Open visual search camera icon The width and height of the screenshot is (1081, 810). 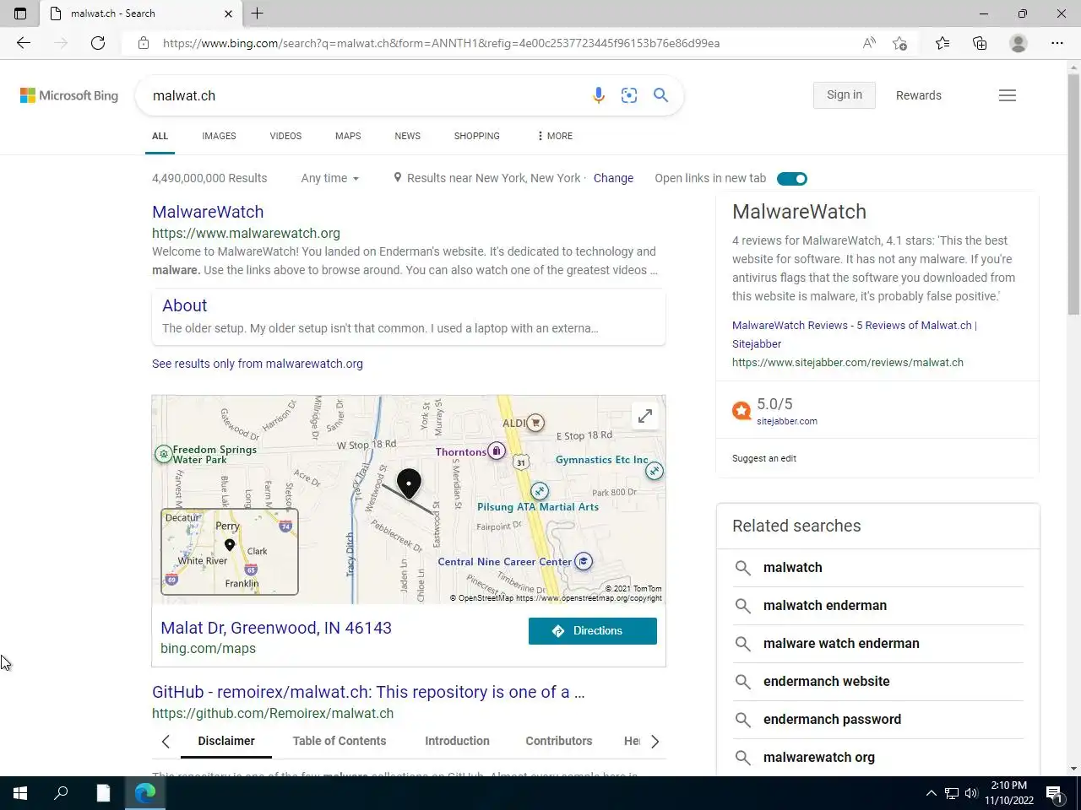[629, 95]
